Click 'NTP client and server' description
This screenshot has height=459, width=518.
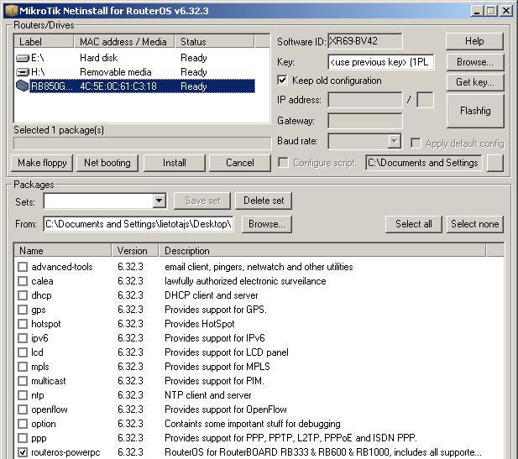[x=208, y=395]
